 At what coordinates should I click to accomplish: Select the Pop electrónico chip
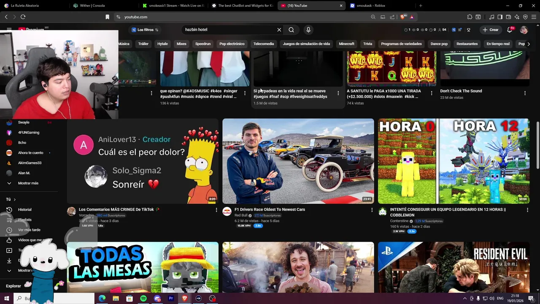point(232,44)
